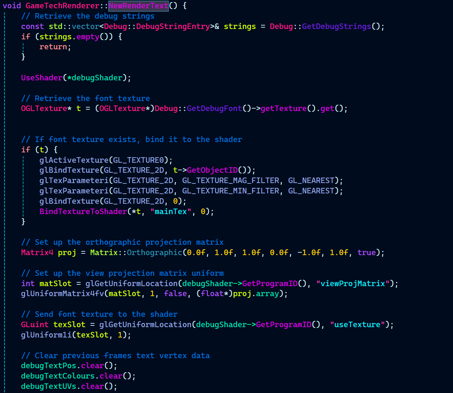Click the GetObjectID method call
Screen dimensions: 453x393
click(x=212, y=170)
